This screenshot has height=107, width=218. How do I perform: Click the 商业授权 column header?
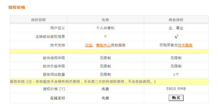[x=176, y=20]
